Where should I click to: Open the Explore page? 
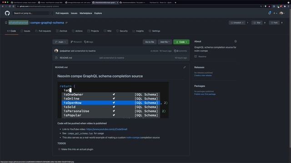pyautogui.click(x=98, y=13)
